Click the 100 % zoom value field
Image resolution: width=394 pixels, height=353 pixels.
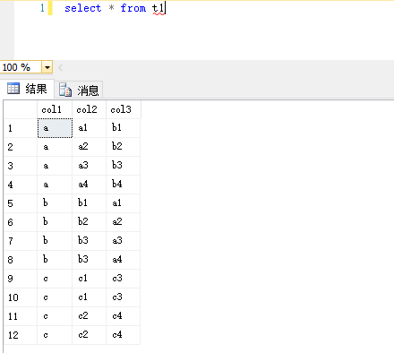coord(21,67)
